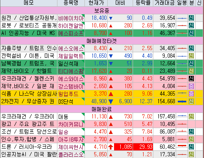Select the 매매완료 group header row
Screen dimensions: 204x158
coord(102,109)
